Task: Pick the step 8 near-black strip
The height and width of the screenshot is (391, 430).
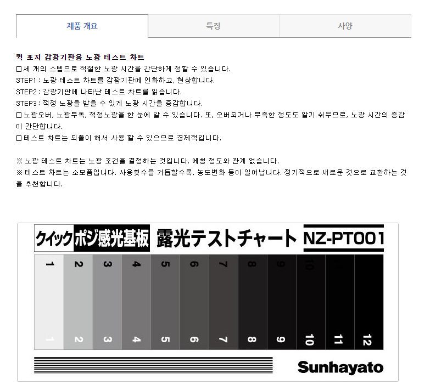Action: point(252,302)
